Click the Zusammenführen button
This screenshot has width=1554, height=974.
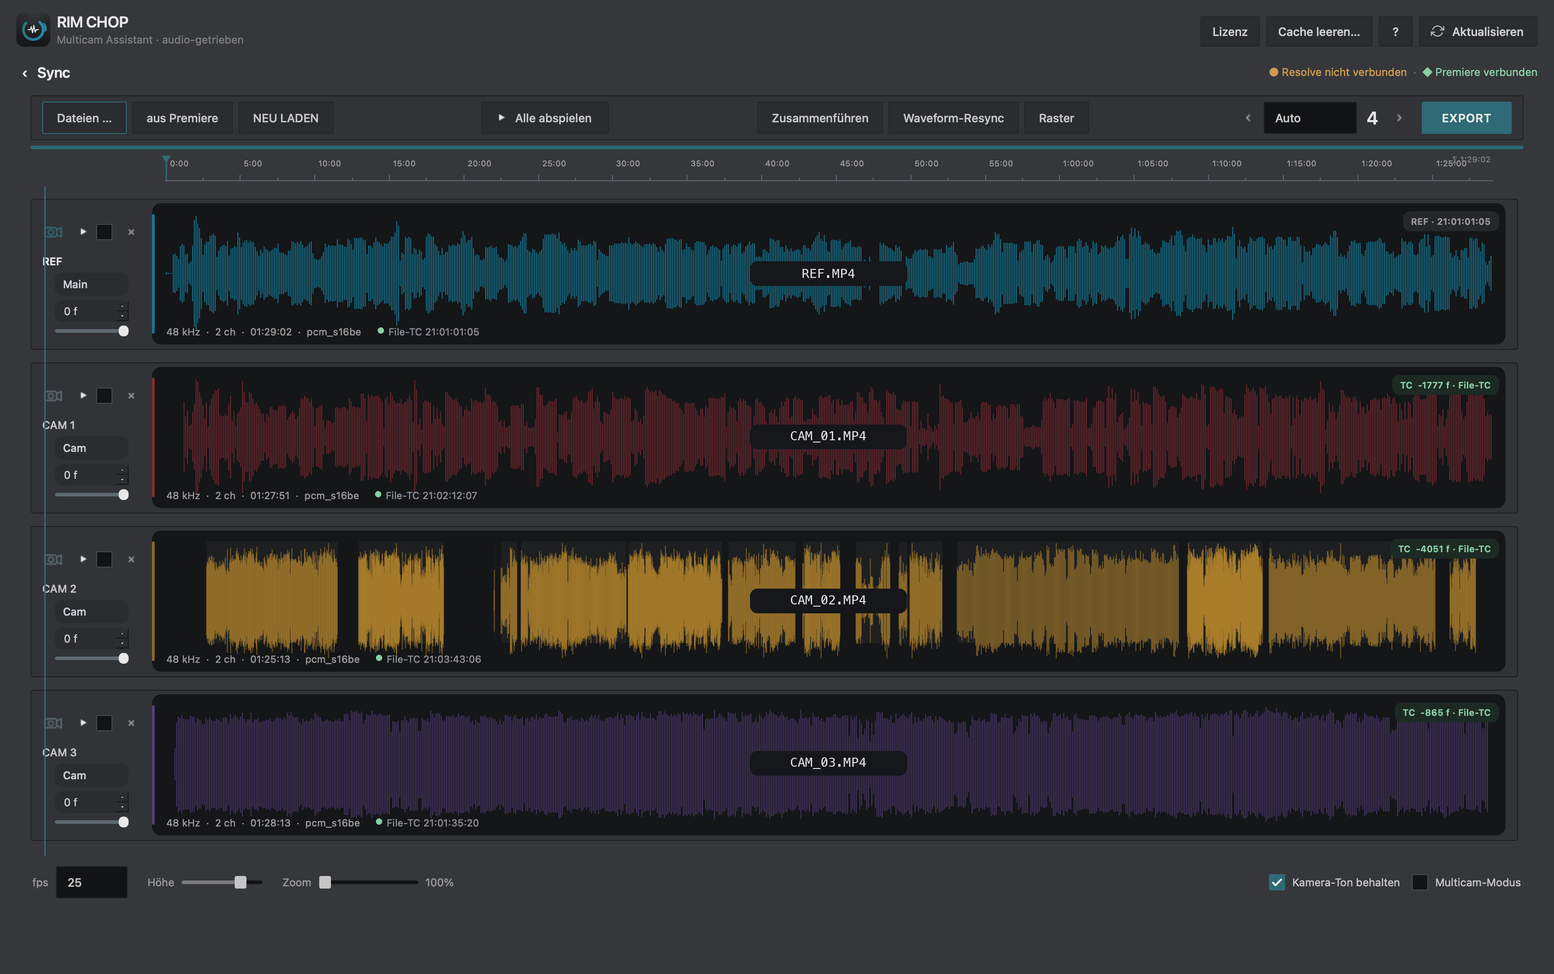(x=820, y=118)
